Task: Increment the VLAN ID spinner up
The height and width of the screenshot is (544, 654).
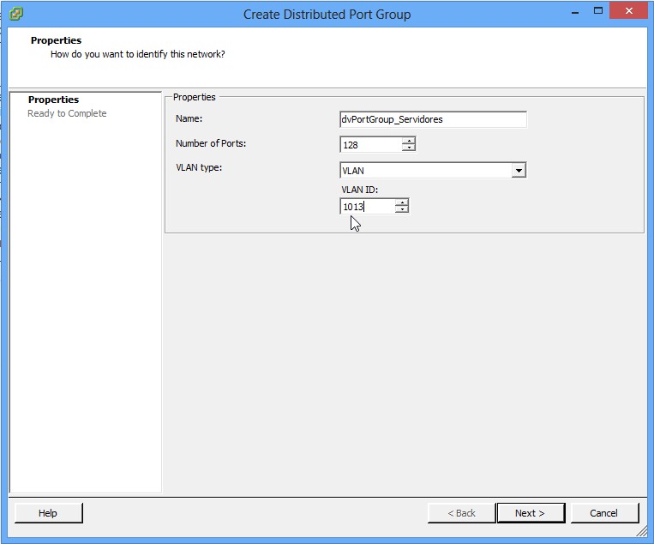Action: tap(401, 202)
